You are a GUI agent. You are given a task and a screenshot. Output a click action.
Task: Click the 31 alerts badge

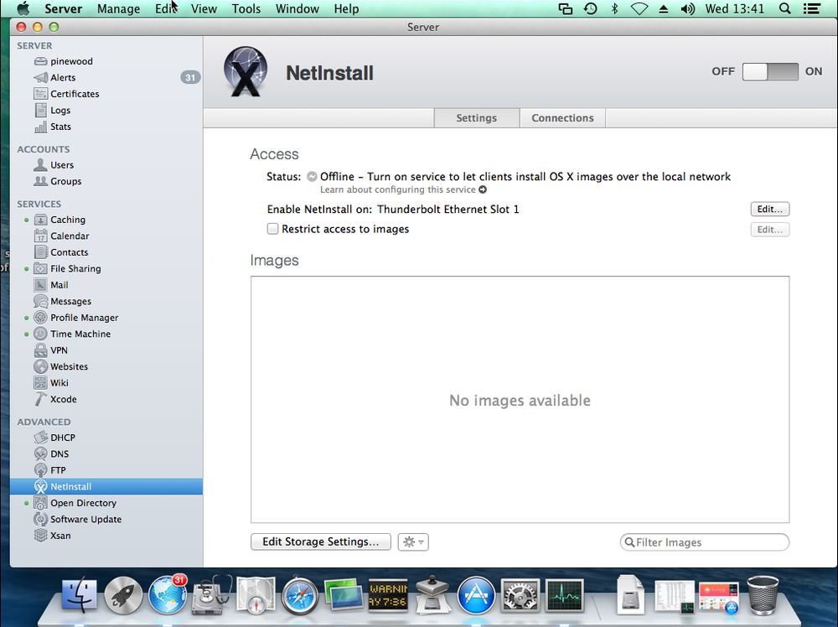190,77
